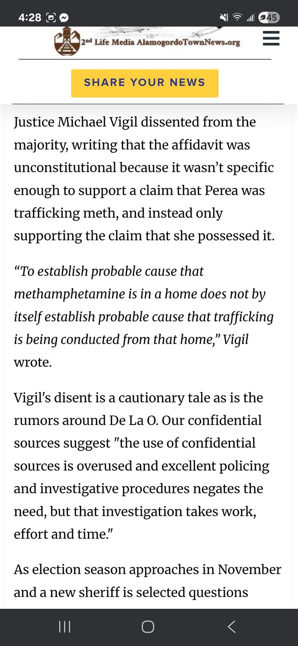
Task: Tap the 2nd Life Media AlamogordoTownNews.org title
Action: [161, 42]
